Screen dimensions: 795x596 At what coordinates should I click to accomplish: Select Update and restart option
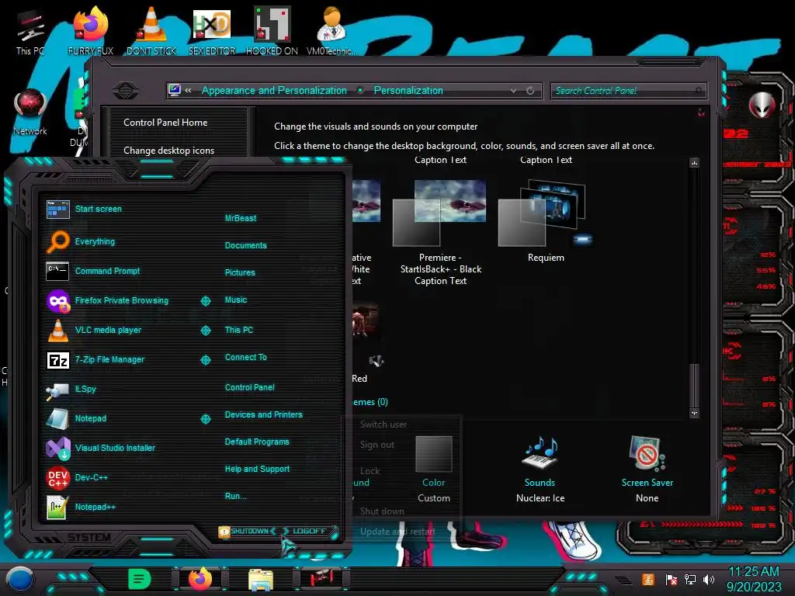[x=397, y=531]
